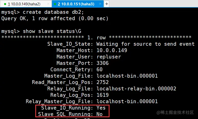Click the Read_Master_Log_Pos value 2752
The width and height of the screenshot is (198, 119).
coord(103,82)
